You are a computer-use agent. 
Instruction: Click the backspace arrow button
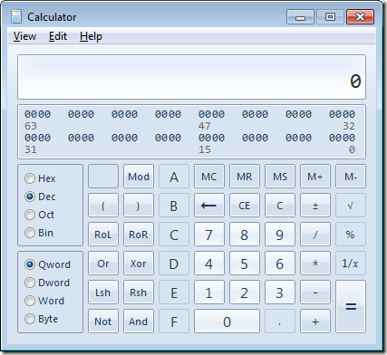[209, 206]
